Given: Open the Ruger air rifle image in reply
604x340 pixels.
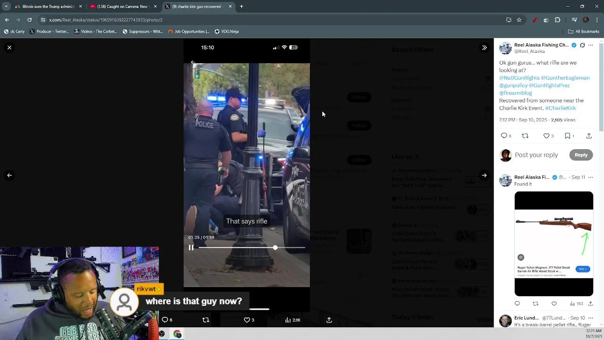Looking at the screenshot, I should [554, 244].
